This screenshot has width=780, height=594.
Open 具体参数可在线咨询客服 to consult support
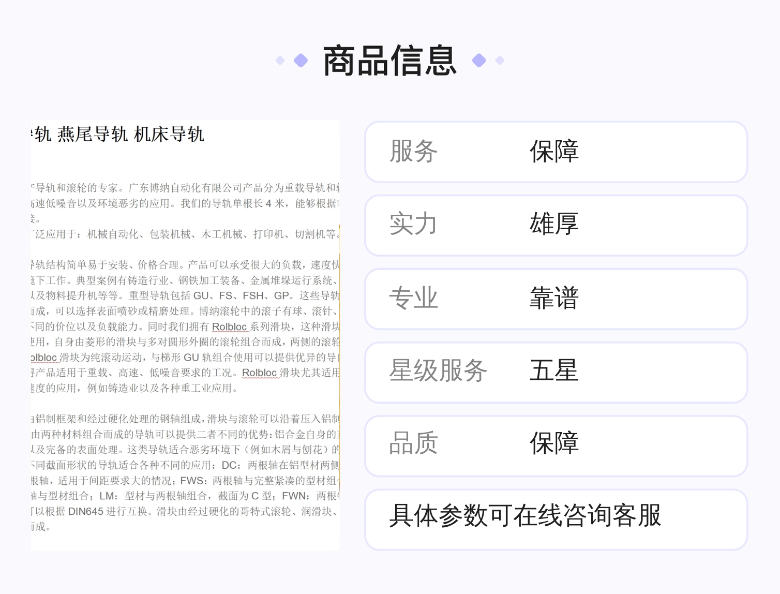525,516
